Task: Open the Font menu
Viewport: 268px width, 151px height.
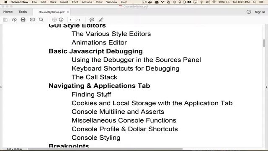Action: click(x=75, y=2)
